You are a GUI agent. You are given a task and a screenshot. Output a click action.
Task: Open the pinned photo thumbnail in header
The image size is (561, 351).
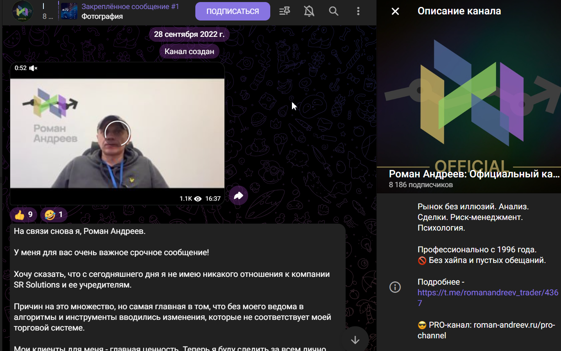pos(69,11)
